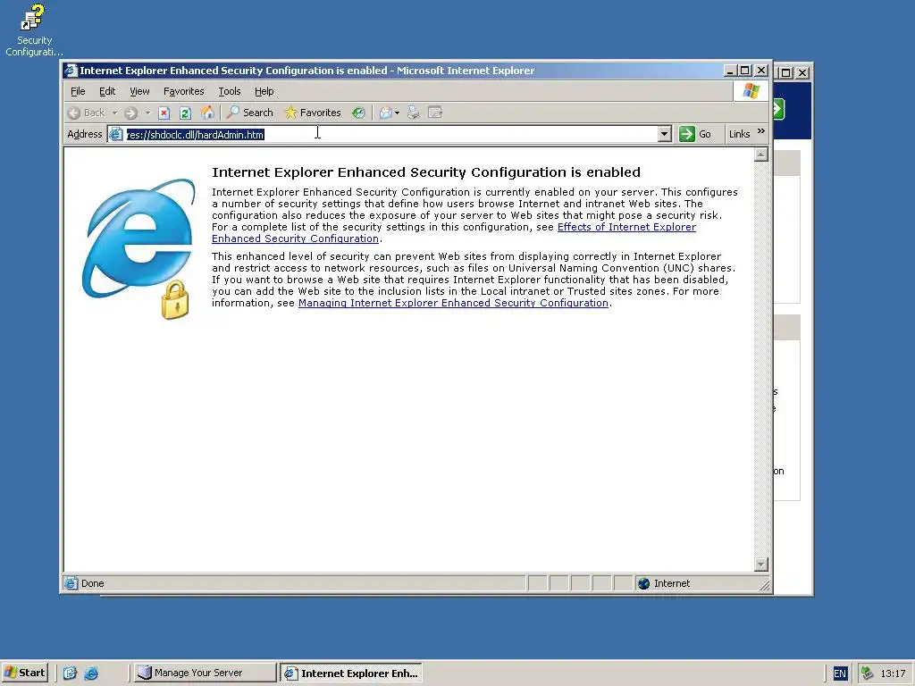Click the green arrow in Manage Your Server
Viewport: 915px width, 686px height.
[779, 109]
